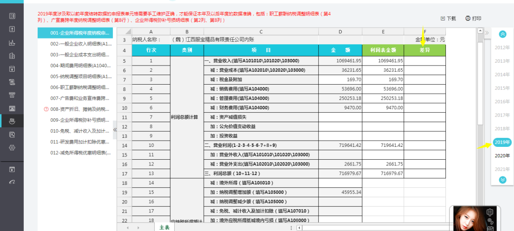Viewport: 514px width, 231px height.
Task: Click the 差异 cell in row 5
Action: tap(425, 61)
